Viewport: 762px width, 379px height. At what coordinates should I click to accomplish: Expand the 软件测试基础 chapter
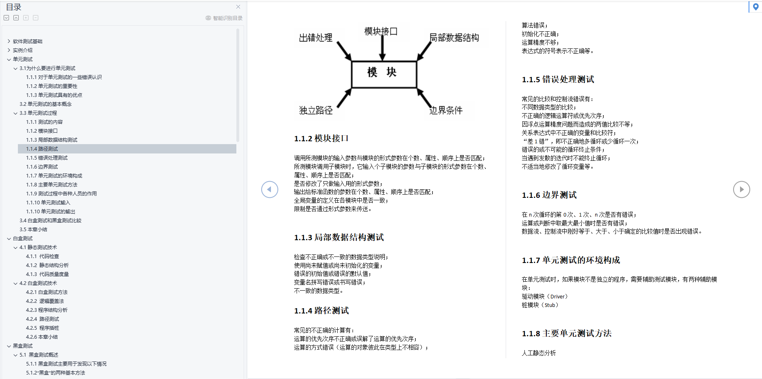9,41
